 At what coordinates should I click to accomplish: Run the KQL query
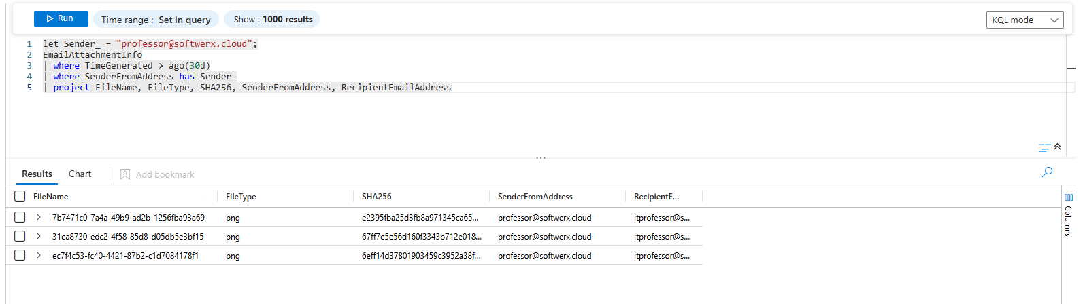click(x=61, y=19)
